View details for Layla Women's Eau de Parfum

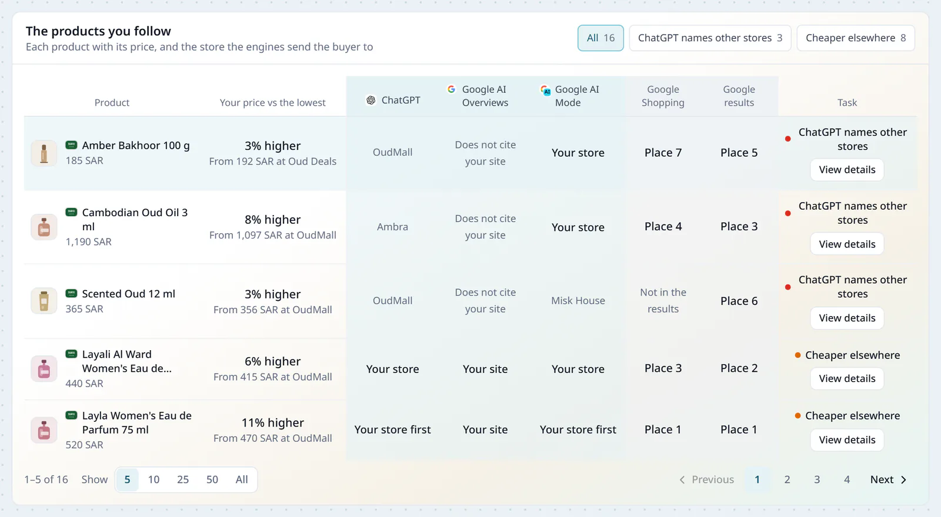pos(847,440)
